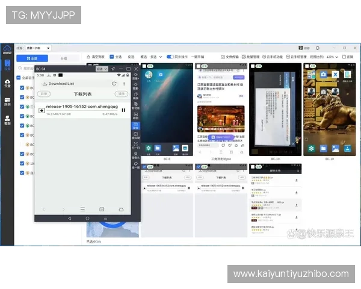The height and width of the screenshot is (289, 361).
Task: Check the 全选 select all checkbox
Action: coord(111,57)
